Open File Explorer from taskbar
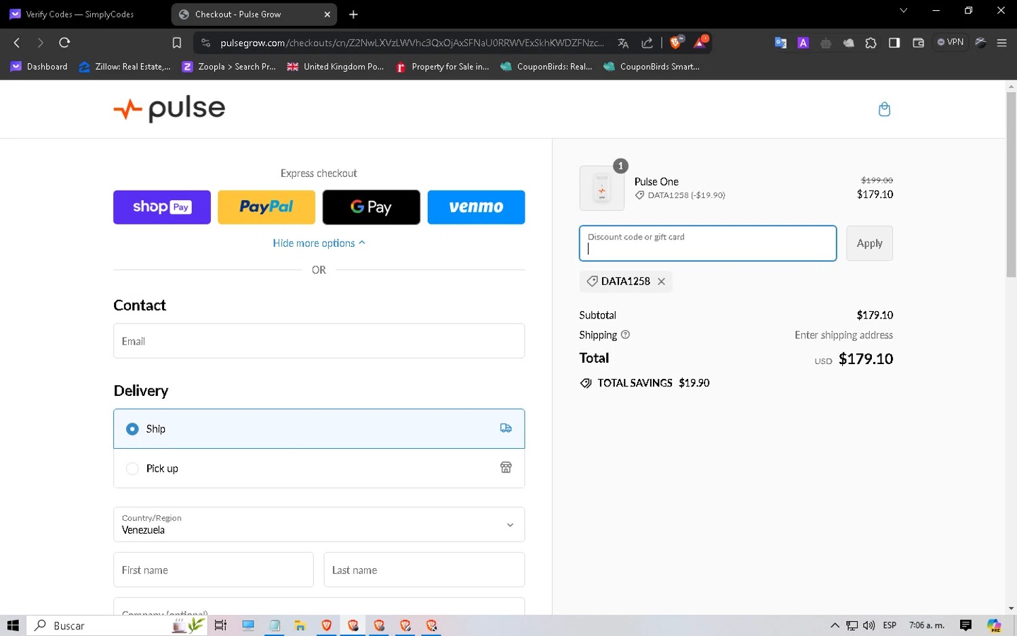 300,625
